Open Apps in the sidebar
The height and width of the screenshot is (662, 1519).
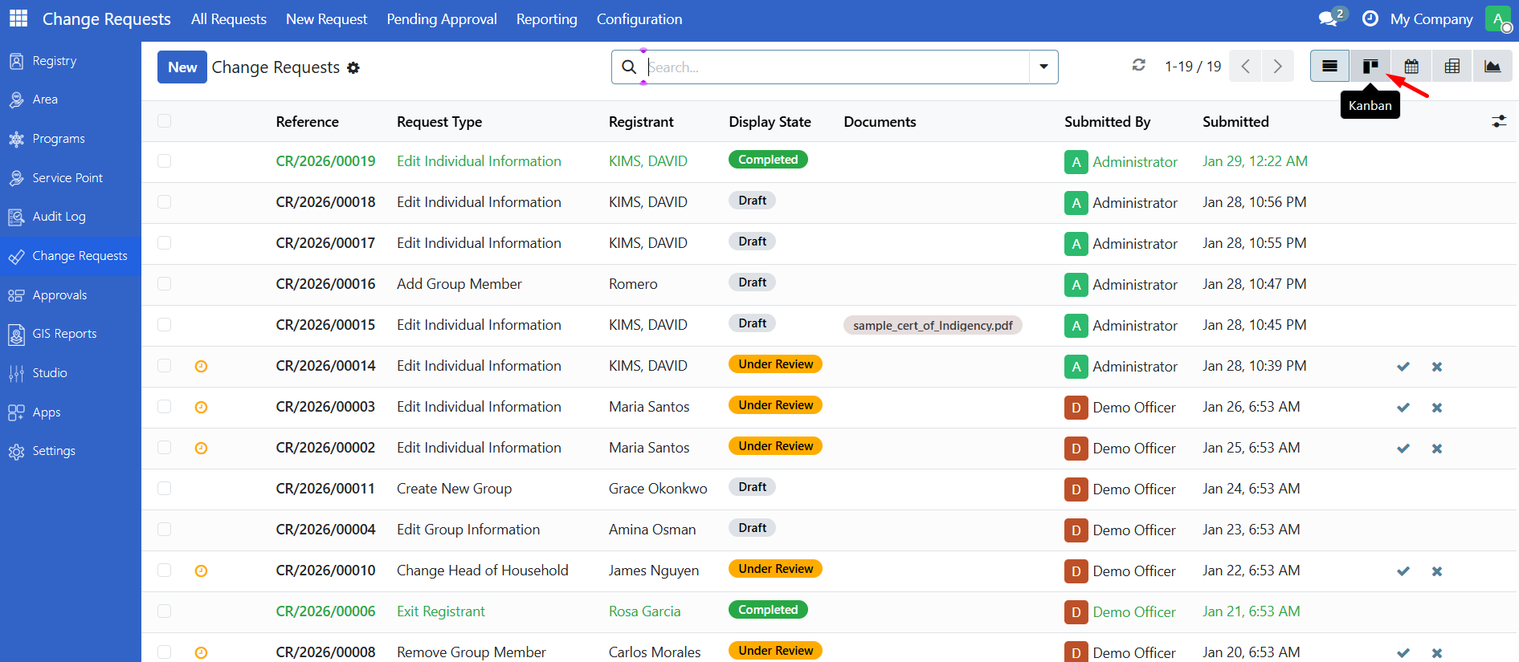(71, 412)
